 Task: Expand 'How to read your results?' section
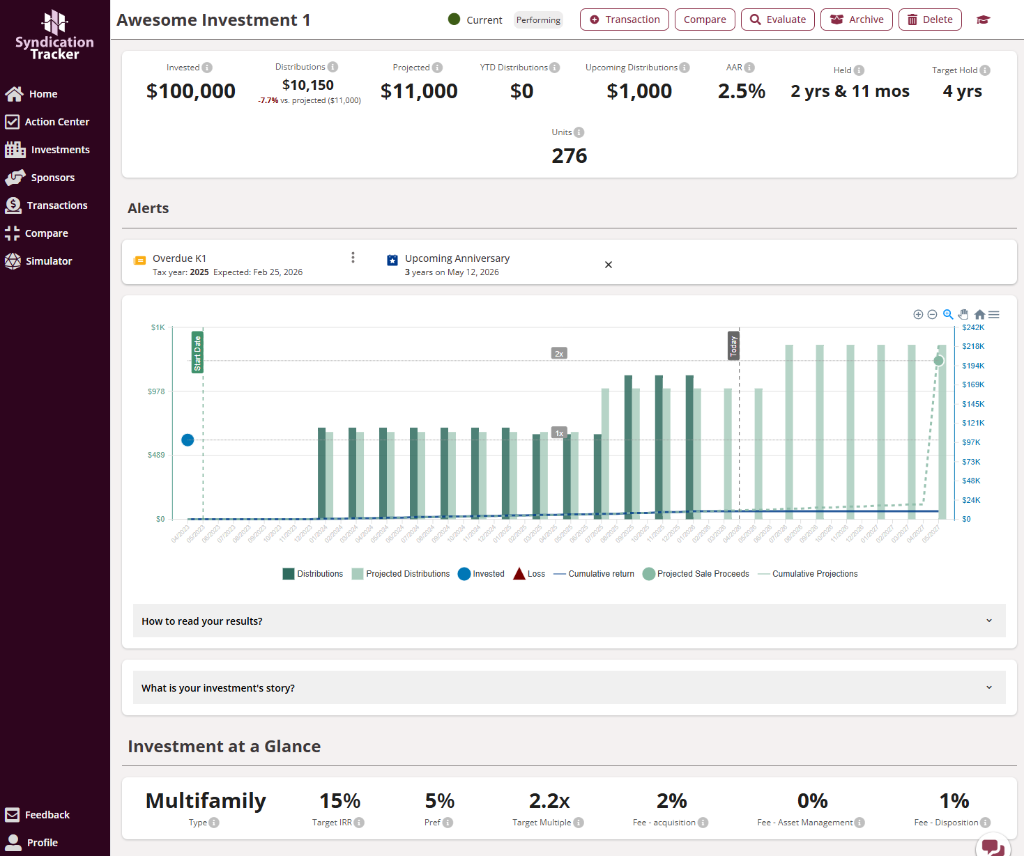[569, 621]
